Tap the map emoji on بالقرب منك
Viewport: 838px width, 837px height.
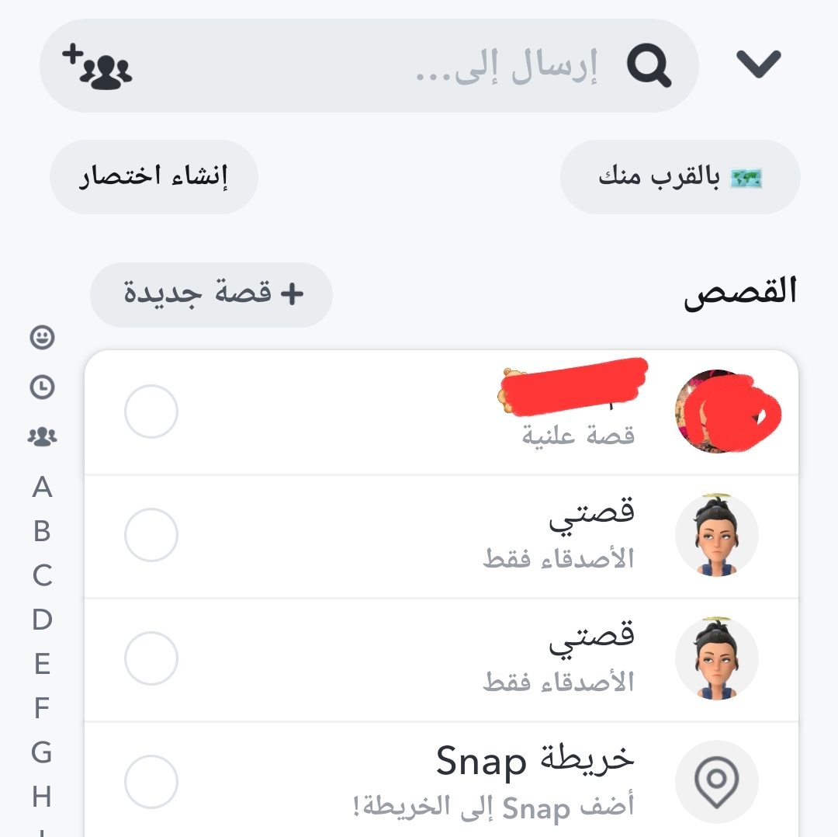tap(746, 178)
